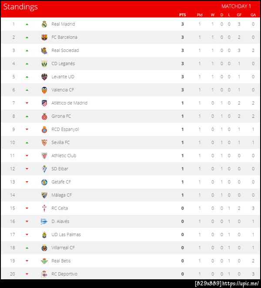This screenshot has height=288, width=261.
Task: Select the Valencia CF bat crest
Action: click(44, 90)
